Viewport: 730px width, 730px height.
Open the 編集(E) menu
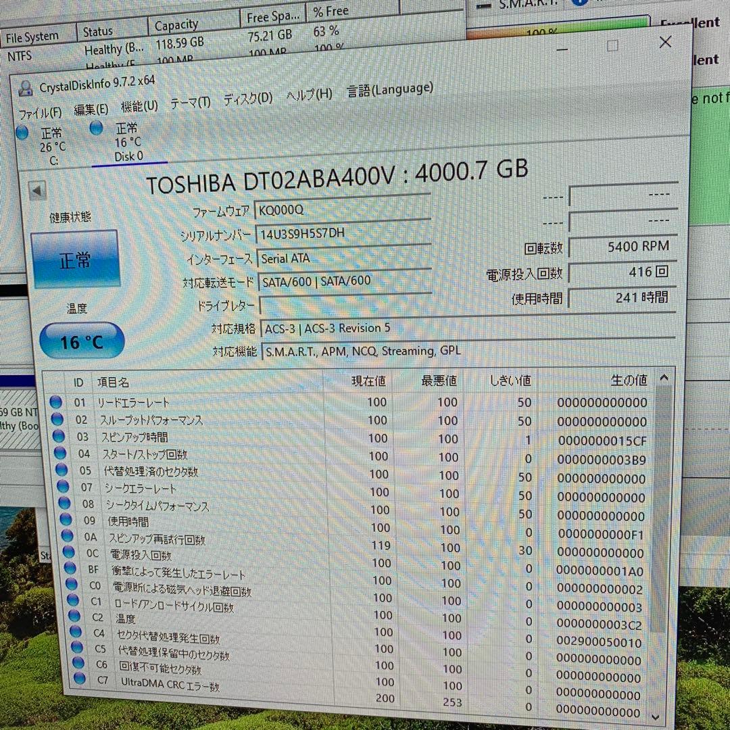[x=91, y=109]
